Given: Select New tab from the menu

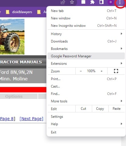Looking at the screenshot, I should (x=86, y=11).
